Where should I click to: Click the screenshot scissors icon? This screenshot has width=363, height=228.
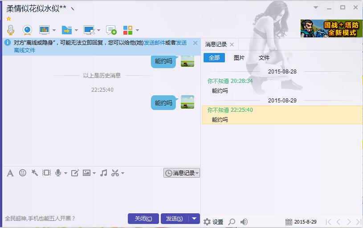pyautogui.click(x=115, y=173)
